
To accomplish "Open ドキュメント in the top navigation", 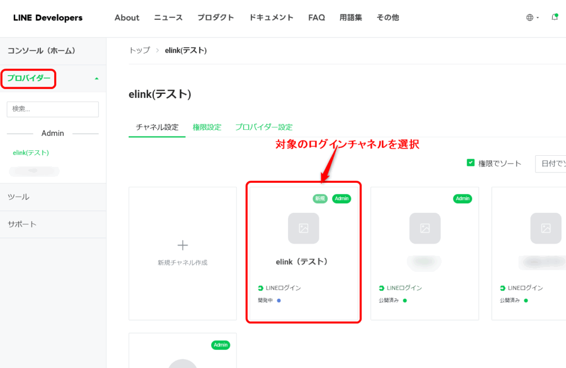I will pyautogui.click(x=271, y=18).
